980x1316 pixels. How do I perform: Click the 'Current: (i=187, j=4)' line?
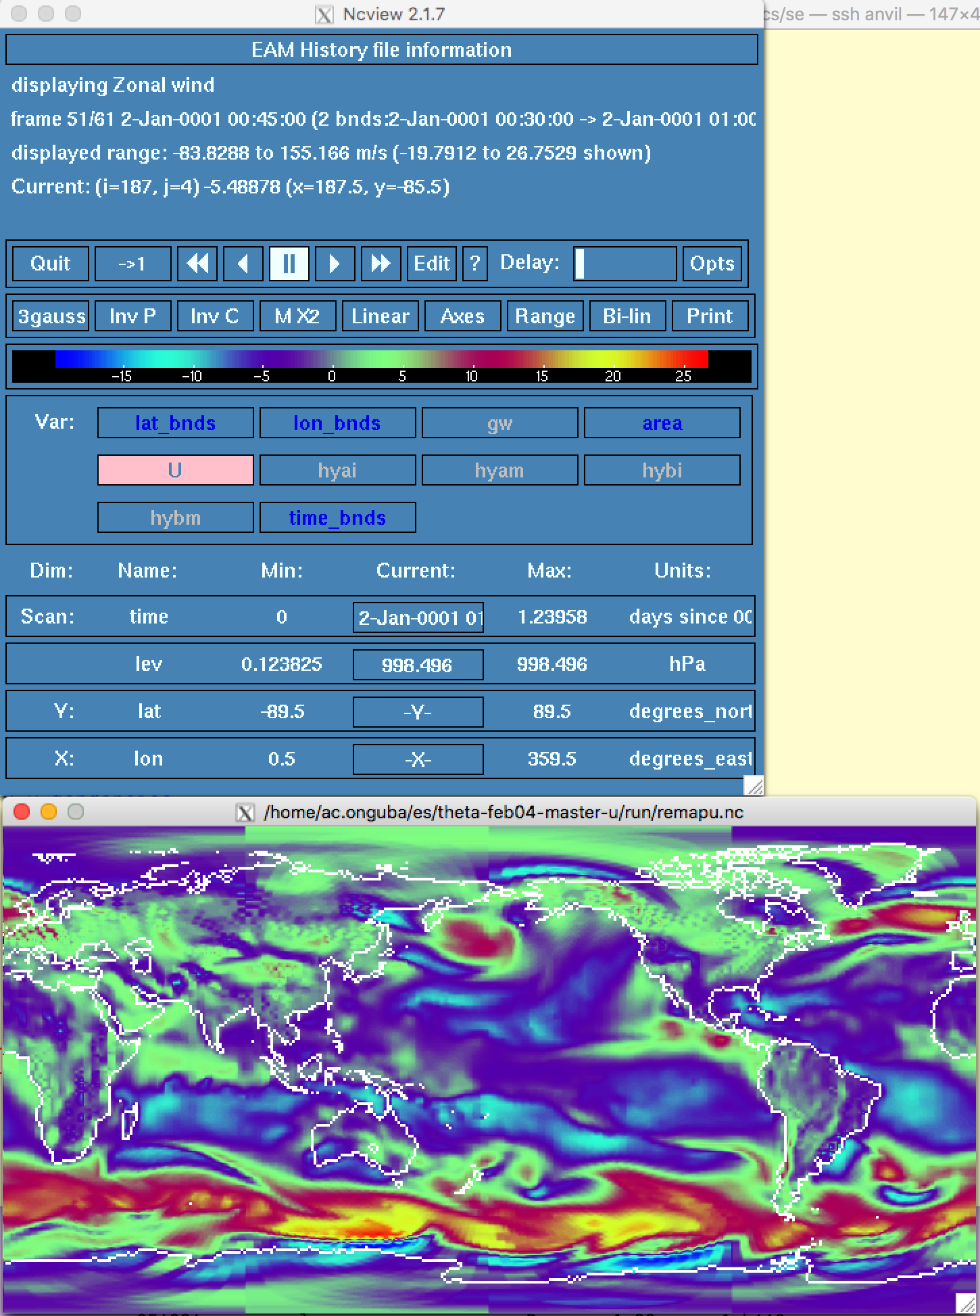coord(230,186)
